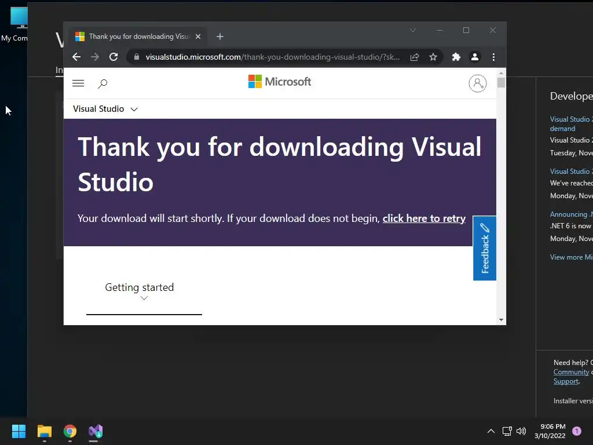593x445 pixels.
Task: Open network status tray icon
Action: (507, 431)
